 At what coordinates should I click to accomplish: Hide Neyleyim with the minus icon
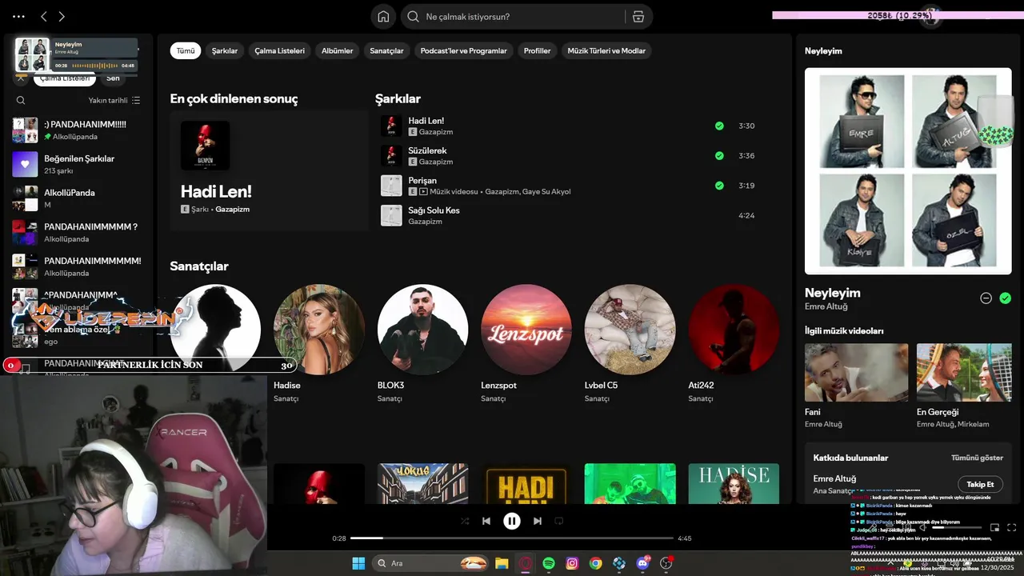pyautogui.click(x=986, y=298)
